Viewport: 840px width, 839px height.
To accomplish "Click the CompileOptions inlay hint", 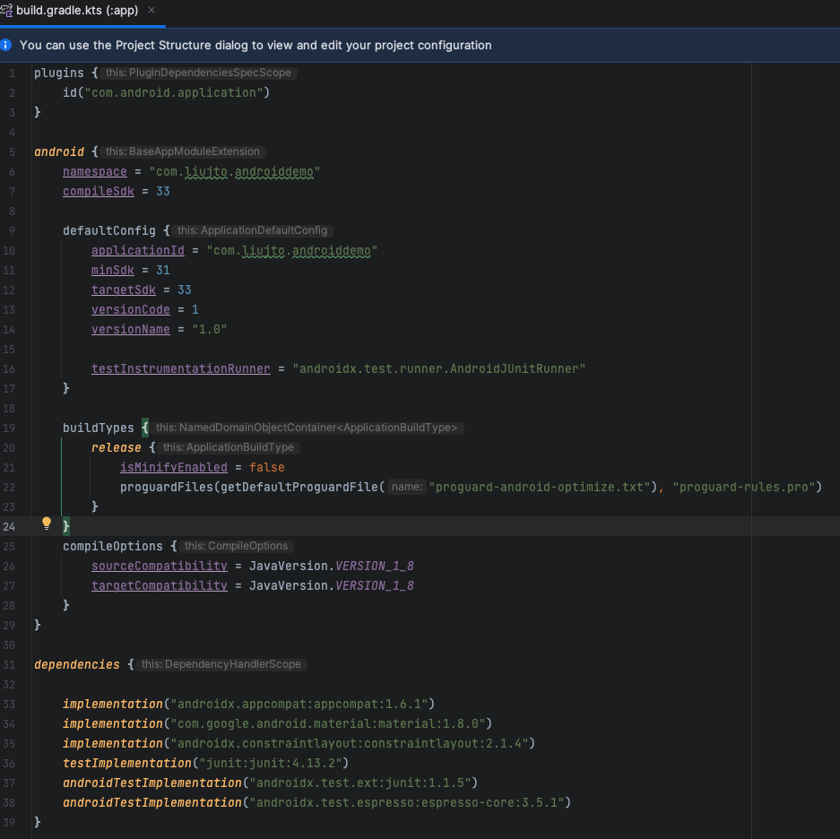I will pos(237,546).
